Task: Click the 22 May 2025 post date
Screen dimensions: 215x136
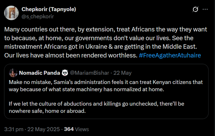Action: tap(44, 129)
